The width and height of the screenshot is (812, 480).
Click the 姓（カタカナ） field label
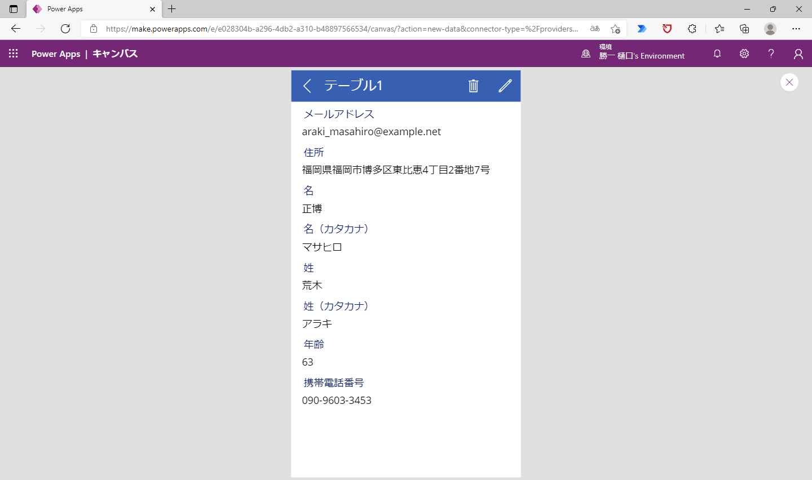[336, 306]
